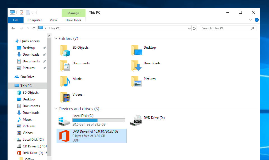The height and width of the screenshot is (160, 269).
Task: Click the breadcrumb arrow before This PC
Action: click(45, 28)
